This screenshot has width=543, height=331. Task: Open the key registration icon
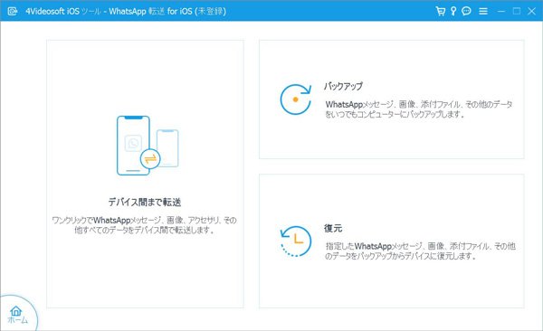453,11
